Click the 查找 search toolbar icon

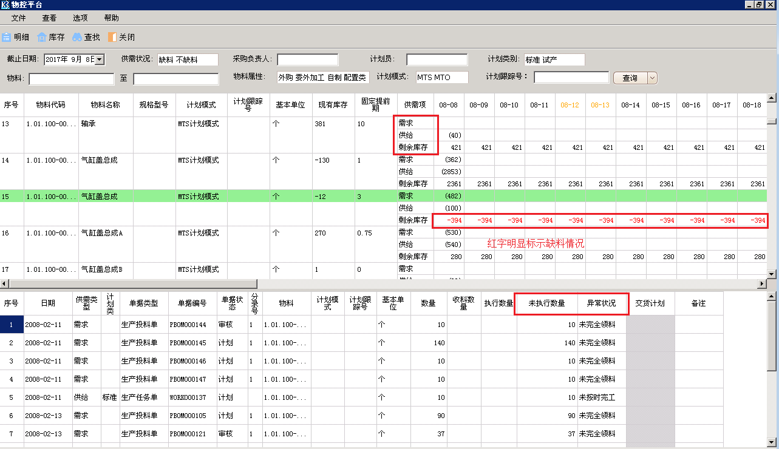tap(86, 37)
